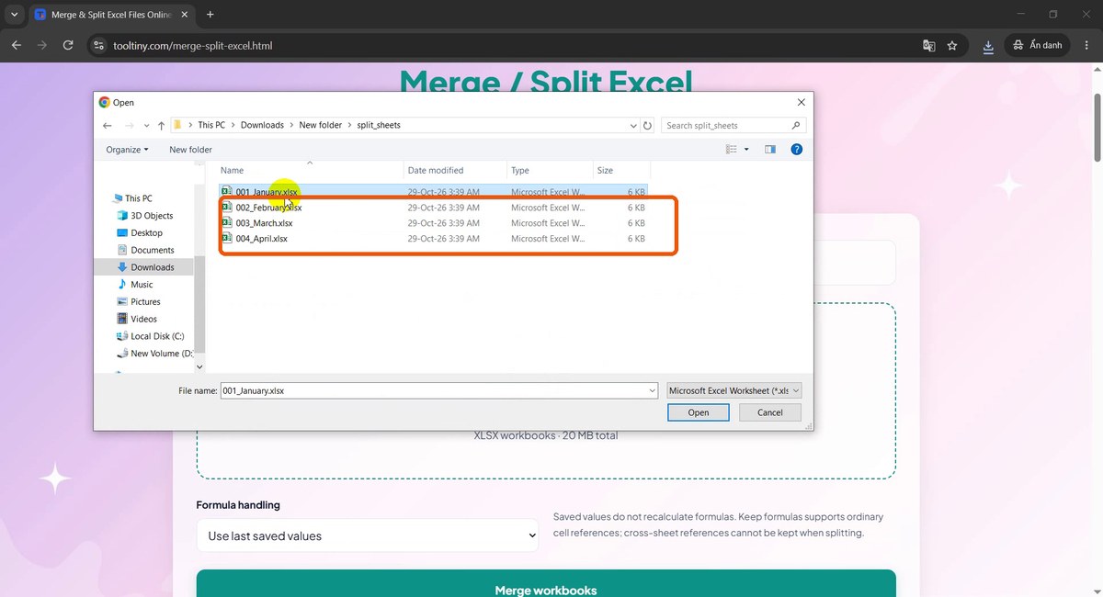
Task: Open the dialog help question mark icon
Action: point(797,149)
